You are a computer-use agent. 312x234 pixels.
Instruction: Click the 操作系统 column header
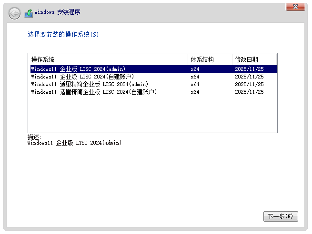click(x=43, y=59)
